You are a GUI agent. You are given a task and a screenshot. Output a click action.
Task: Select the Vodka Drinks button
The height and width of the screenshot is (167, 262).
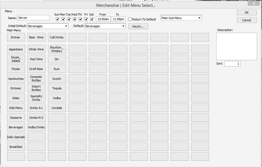[x=37, y=127]
